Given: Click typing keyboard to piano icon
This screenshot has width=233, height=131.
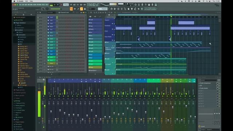Looking at the screenshot, I should (71, 9).
